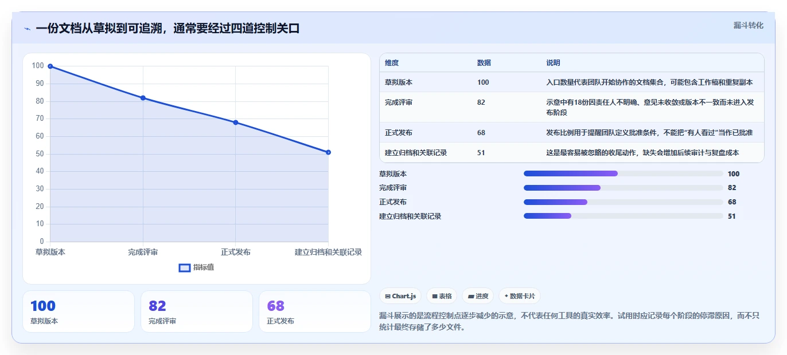Image resolution: width=787 pixels, height=355 pixels.
Task: Toggle the 指标值 legend item
Action: coord(197,267)
